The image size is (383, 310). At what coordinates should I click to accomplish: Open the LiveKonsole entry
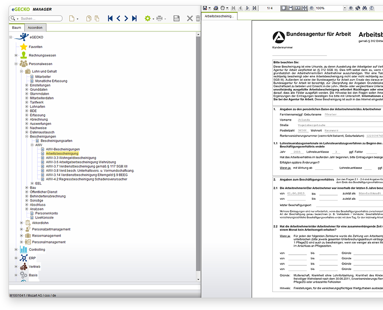[44, 218]
